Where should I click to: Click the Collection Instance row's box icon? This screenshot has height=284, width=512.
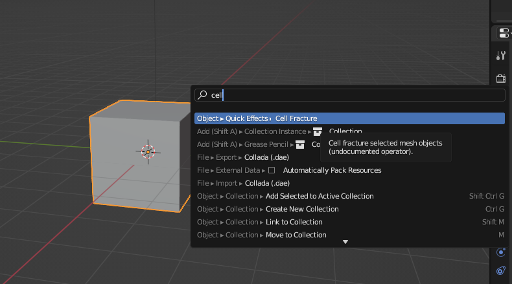(x=318, y=131)
